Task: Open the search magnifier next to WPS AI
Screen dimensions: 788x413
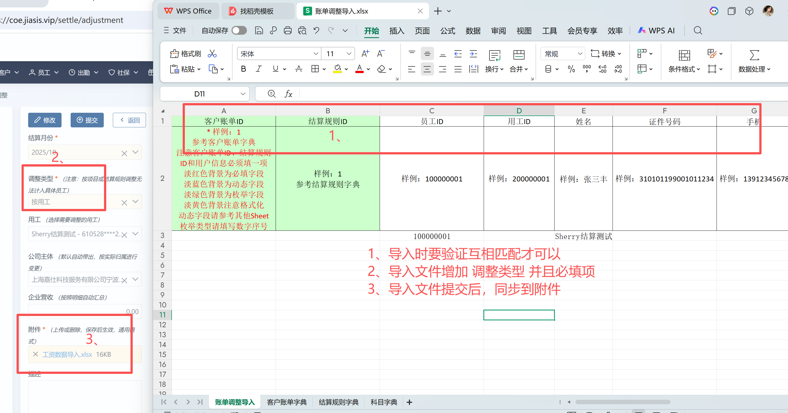Action: pyautogui.click(x=698, y=30)
